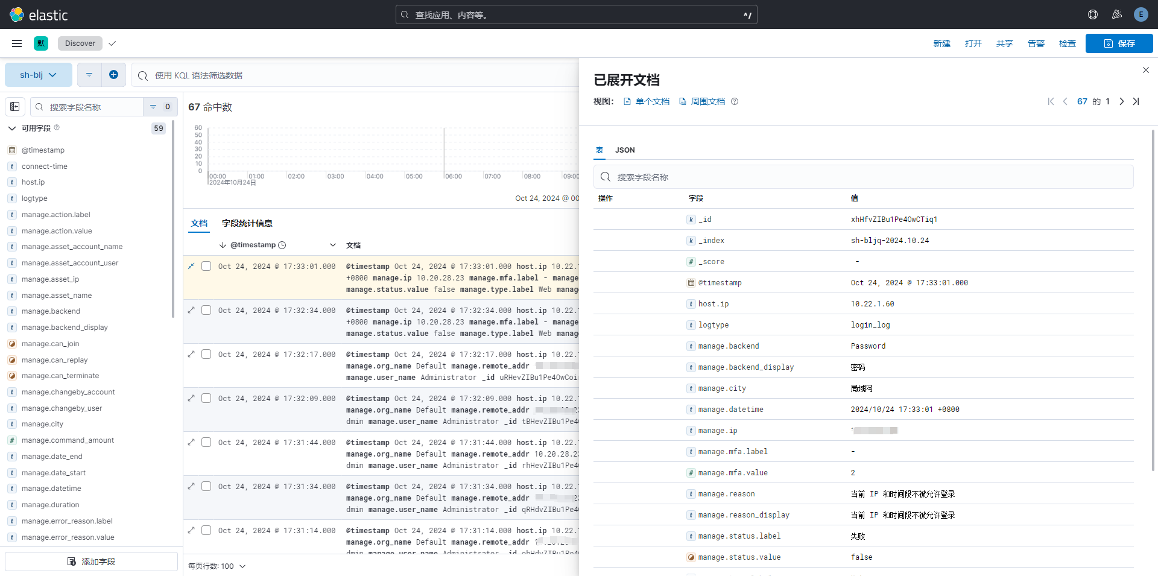Toggle the field sidebar panel icon

point(15,107)
